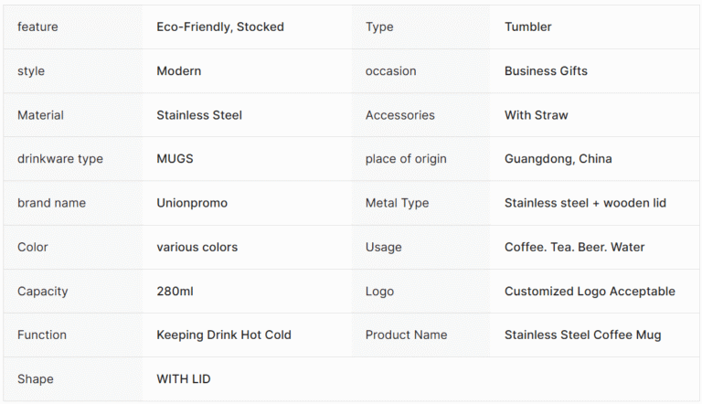Select the 'various colors' value
The image size is (702, 404).
[x=197, y=247]
